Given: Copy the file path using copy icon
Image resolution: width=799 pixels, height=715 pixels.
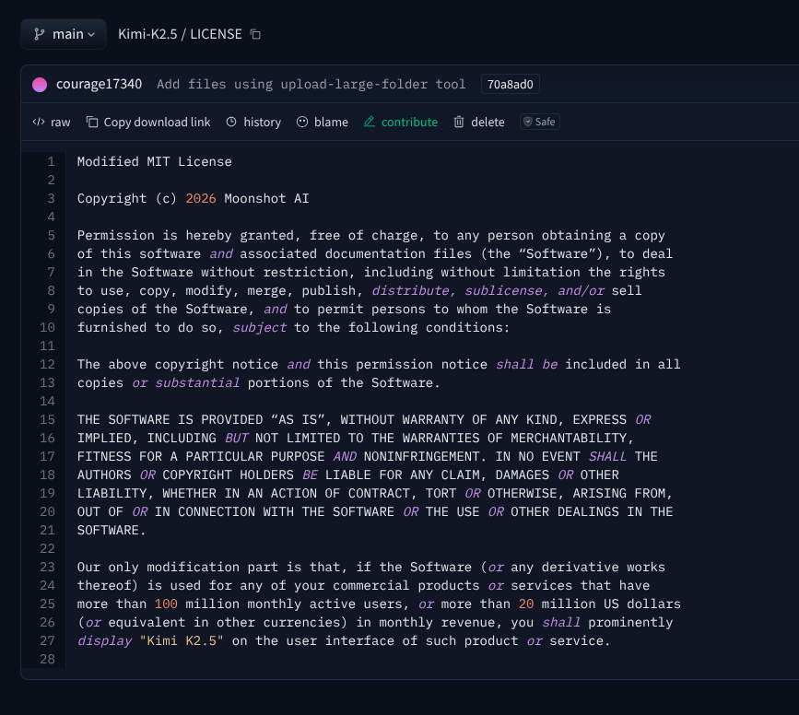Looking at the screenshot, I should coord(256,34).
